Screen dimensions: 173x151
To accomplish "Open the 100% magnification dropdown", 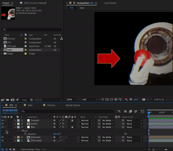I will tap(72, 99).
